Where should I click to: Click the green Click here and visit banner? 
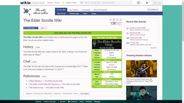coord(73,33)
